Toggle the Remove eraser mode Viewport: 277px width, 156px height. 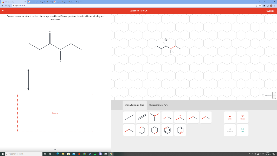pyautogui.click(x=230, y=130)
